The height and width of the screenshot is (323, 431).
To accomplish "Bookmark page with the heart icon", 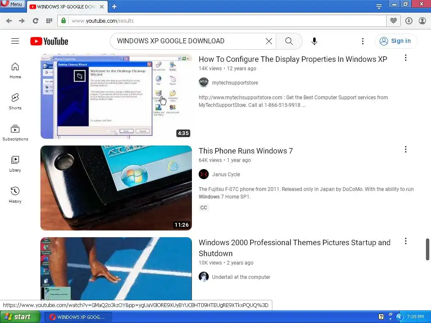I will pyautogui.click(x=394, y=21).
